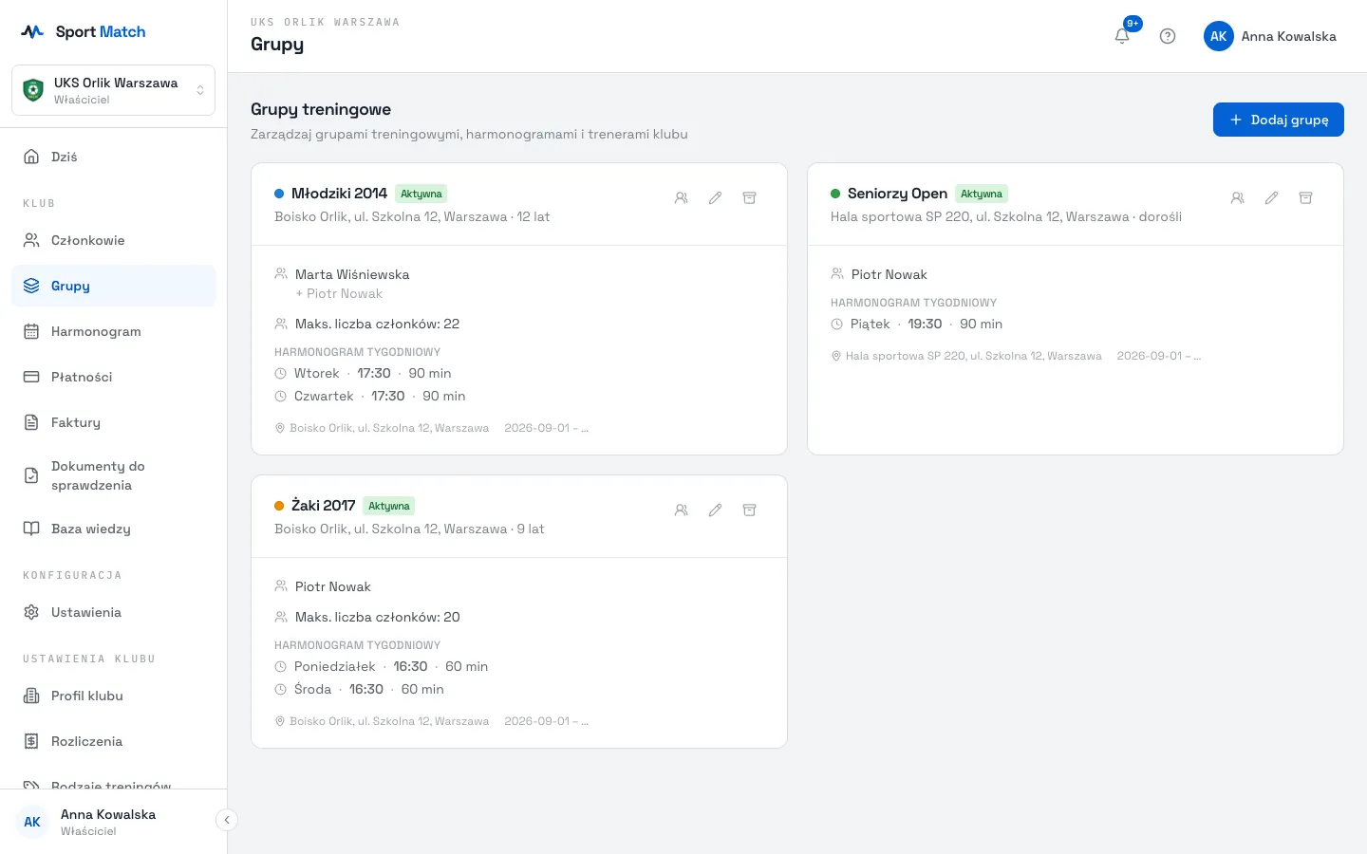This screenshot has width=1367, height=854.
Task: Open Ustawienia in the sidebar
Action: 113,612
